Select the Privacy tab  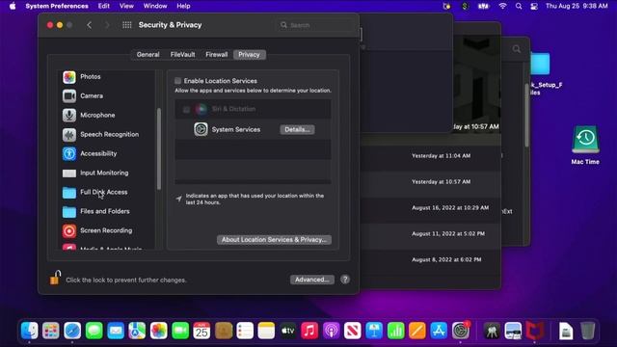[249, 55]
